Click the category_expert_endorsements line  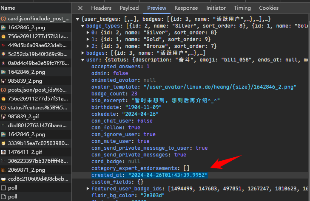tap(140, 168)
